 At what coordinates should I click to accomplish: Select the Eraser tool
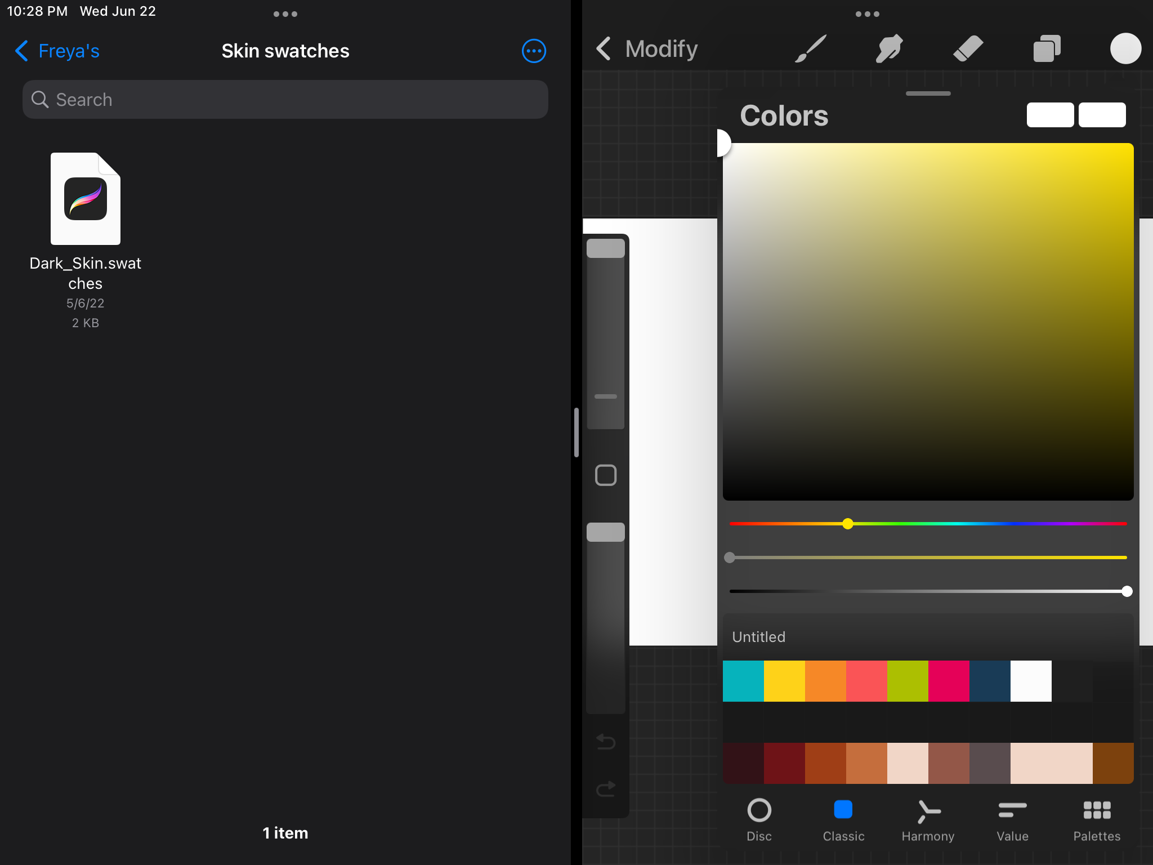coord(968,49)
